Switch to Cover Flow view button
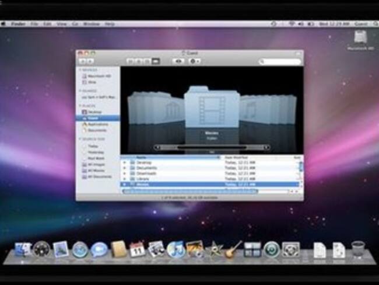The width and height of the screenshot is (379, 285). click(x=156, y=61)
